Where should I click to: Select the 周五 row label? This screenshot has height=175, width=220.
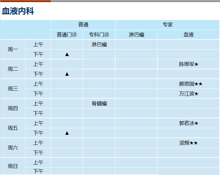[13, 128]
